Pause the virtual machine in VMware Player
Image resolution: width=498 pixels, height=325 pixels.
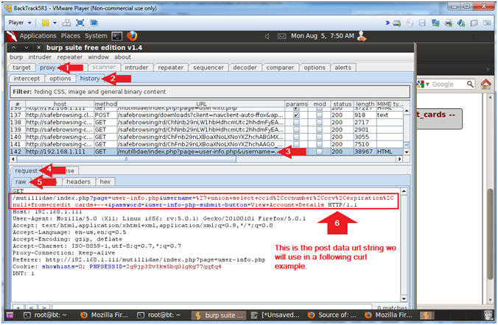[x=46, y=23]
